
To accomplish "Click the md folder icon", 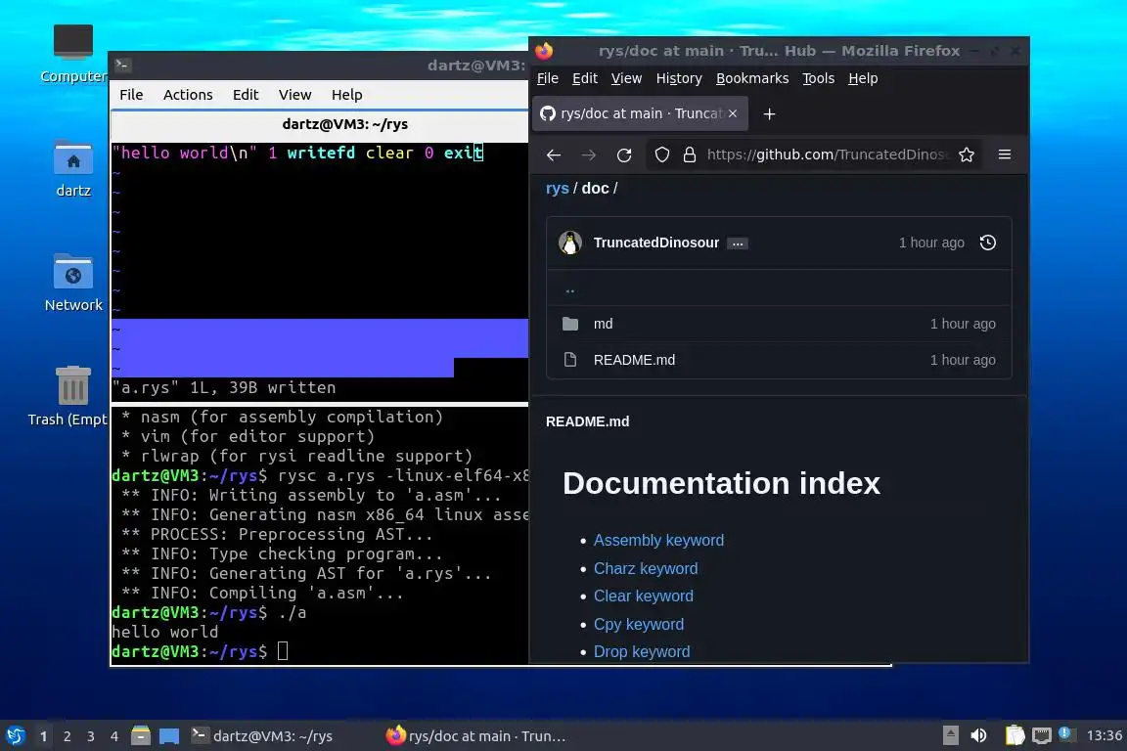I will point(570,324).
